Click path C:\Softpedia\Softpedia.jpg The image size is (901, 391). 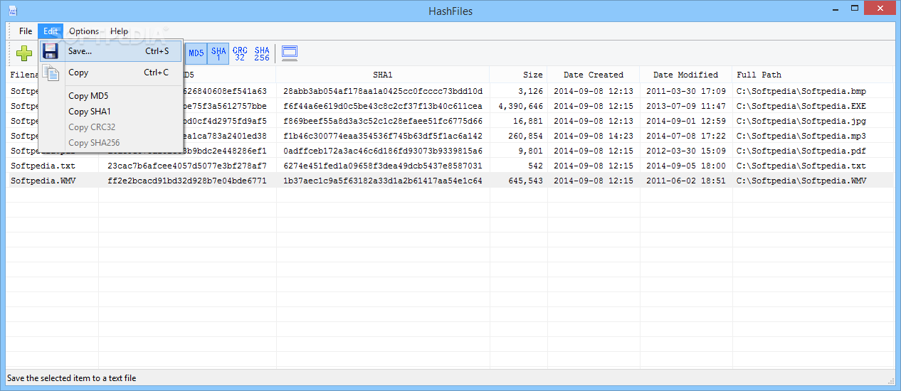[x=801, y=121]
